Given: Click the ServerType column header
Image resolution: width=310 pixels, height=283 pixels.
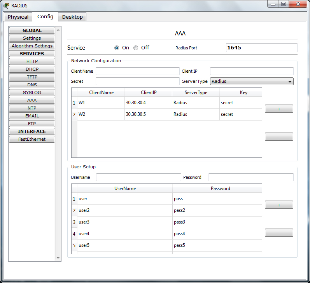Looking at the screenshot, I should coord(196,93).
